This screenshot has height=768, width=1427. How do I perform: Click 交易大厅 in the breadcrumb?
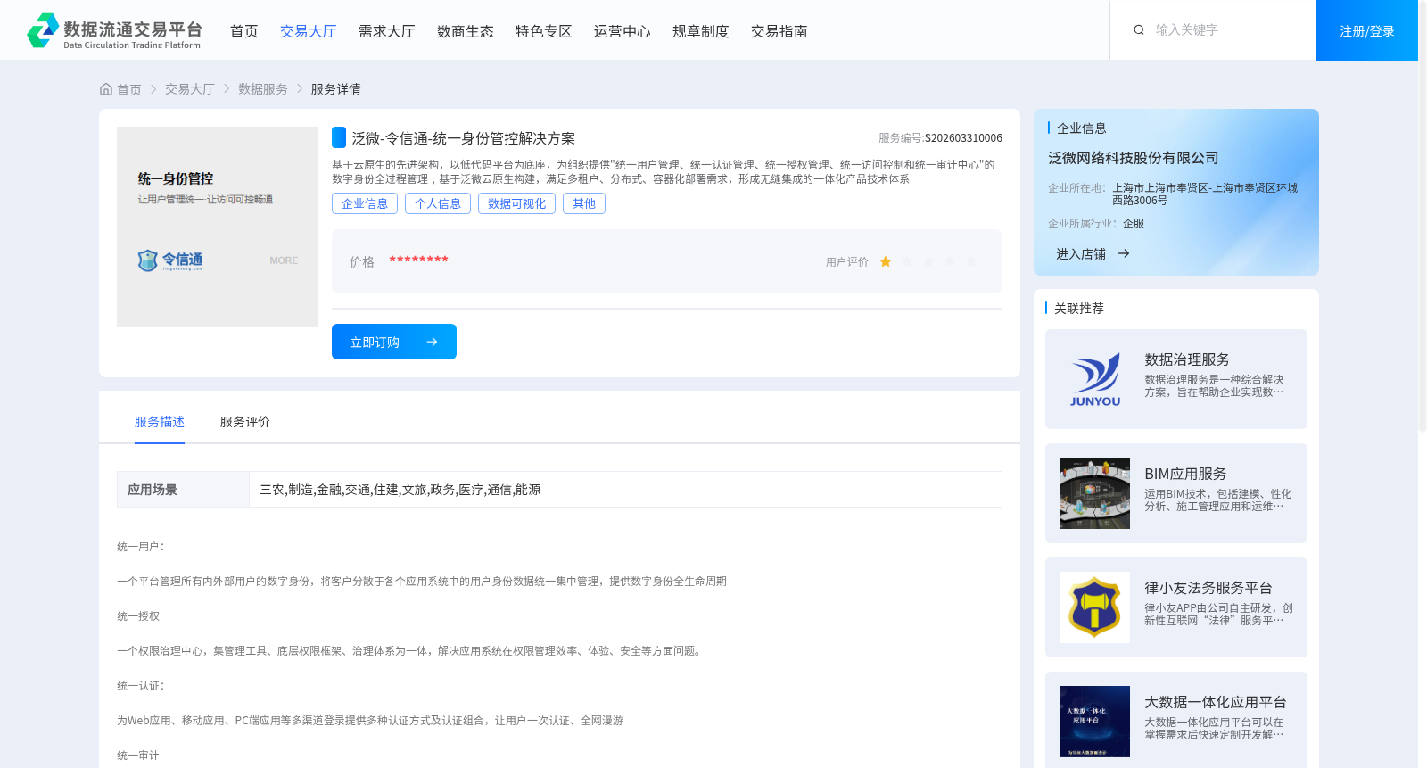click(190, 89)
